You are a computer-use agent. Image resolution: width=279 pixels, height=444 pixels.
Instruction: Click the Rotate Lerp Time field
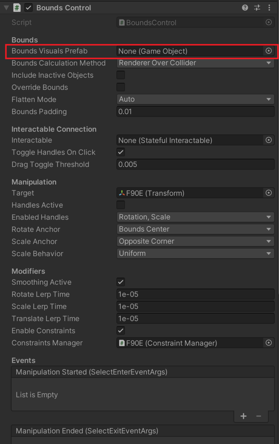click(195, 294)
